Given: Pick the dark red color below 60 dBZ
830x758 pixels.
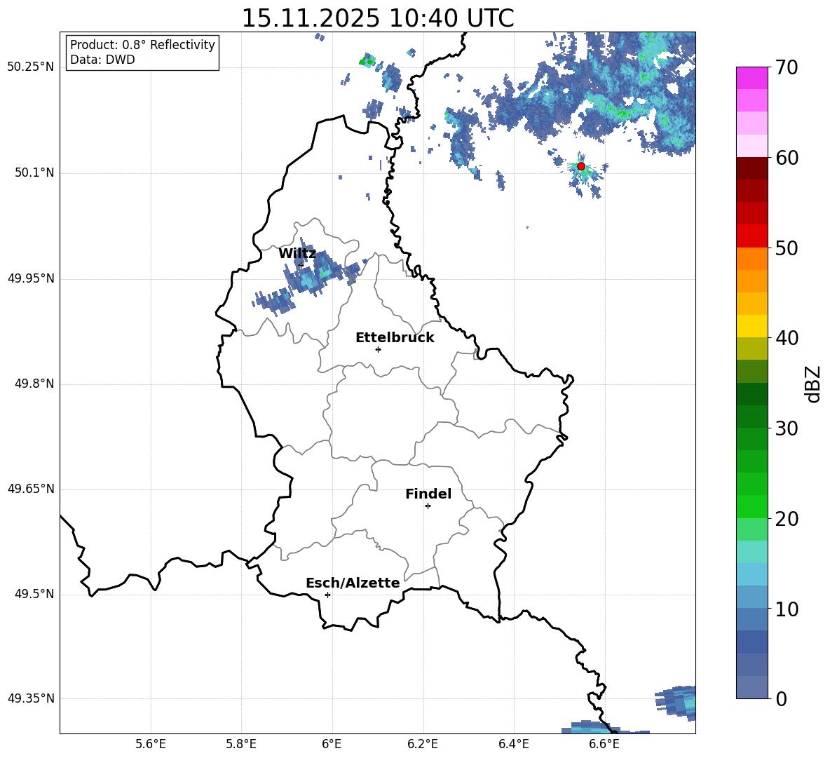Looking at the screenshot, I should (751, 168).
